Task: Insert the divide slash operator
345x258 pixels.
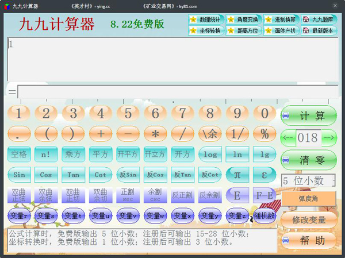Action: coord(183,134)
